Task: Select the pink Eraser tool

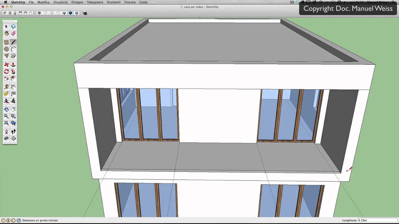Action: tap(13, 34)
